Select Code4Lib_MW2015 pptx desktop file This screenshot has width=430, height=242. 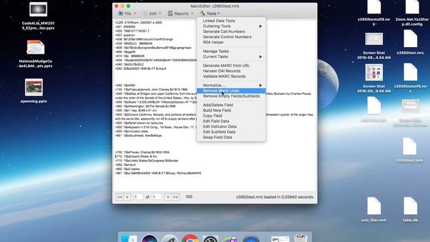tap(38, 16)
